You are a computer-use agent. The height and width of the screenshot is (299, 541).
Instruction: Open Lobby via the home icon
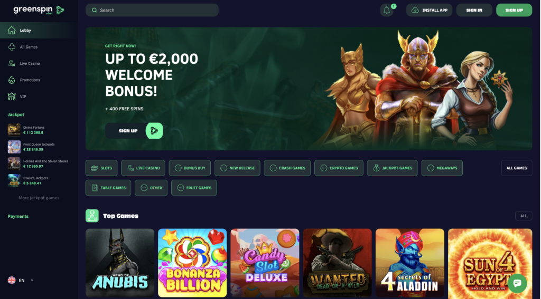tap(12, 30)
